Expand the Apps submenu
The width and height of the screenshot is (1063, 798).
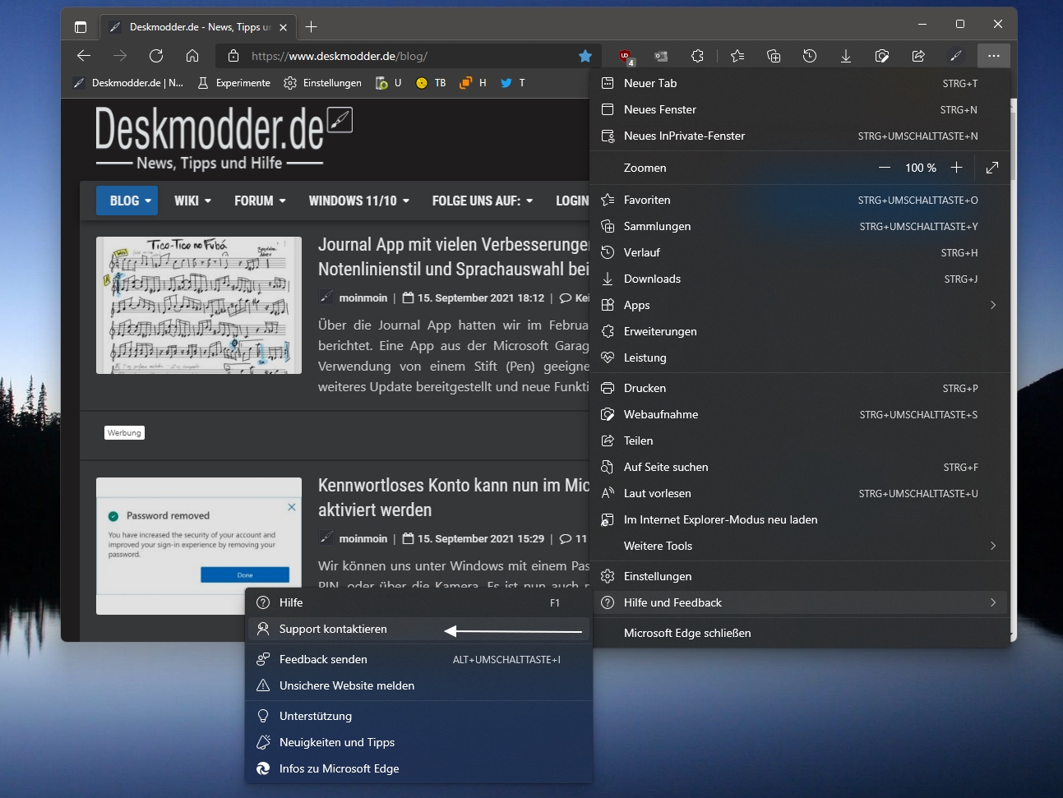point(800,305)
